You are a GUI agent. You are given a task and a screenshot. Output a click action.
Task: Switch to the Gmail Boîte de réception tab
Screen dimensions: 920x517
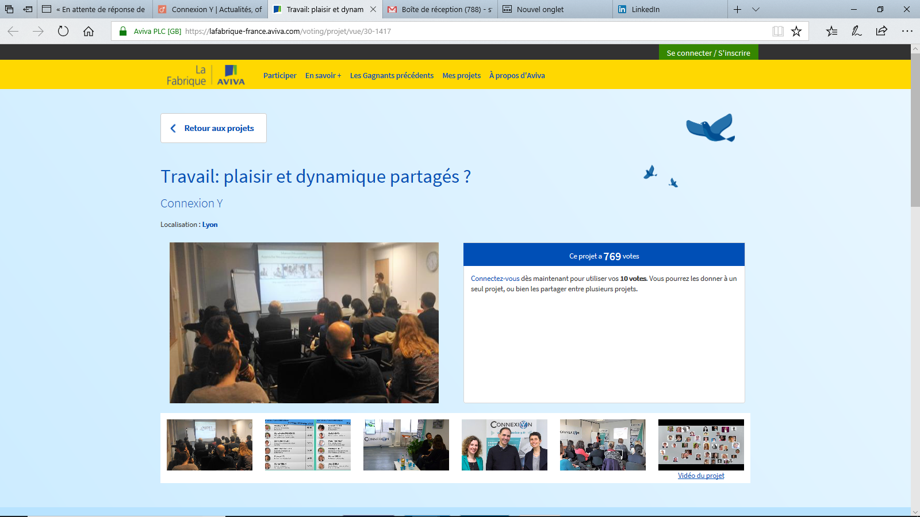[x=440, y=9]
